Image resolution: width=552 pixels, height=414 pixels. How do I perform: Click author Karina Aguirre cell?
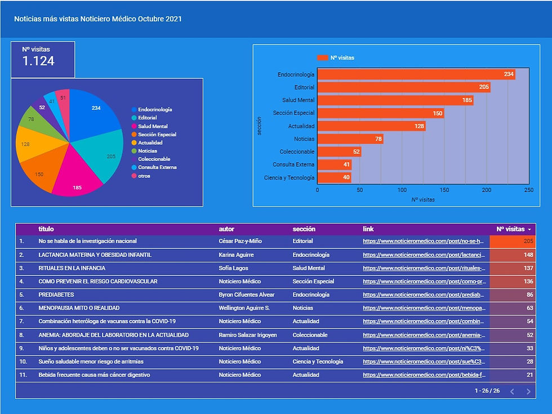click(x=236, y=255)
